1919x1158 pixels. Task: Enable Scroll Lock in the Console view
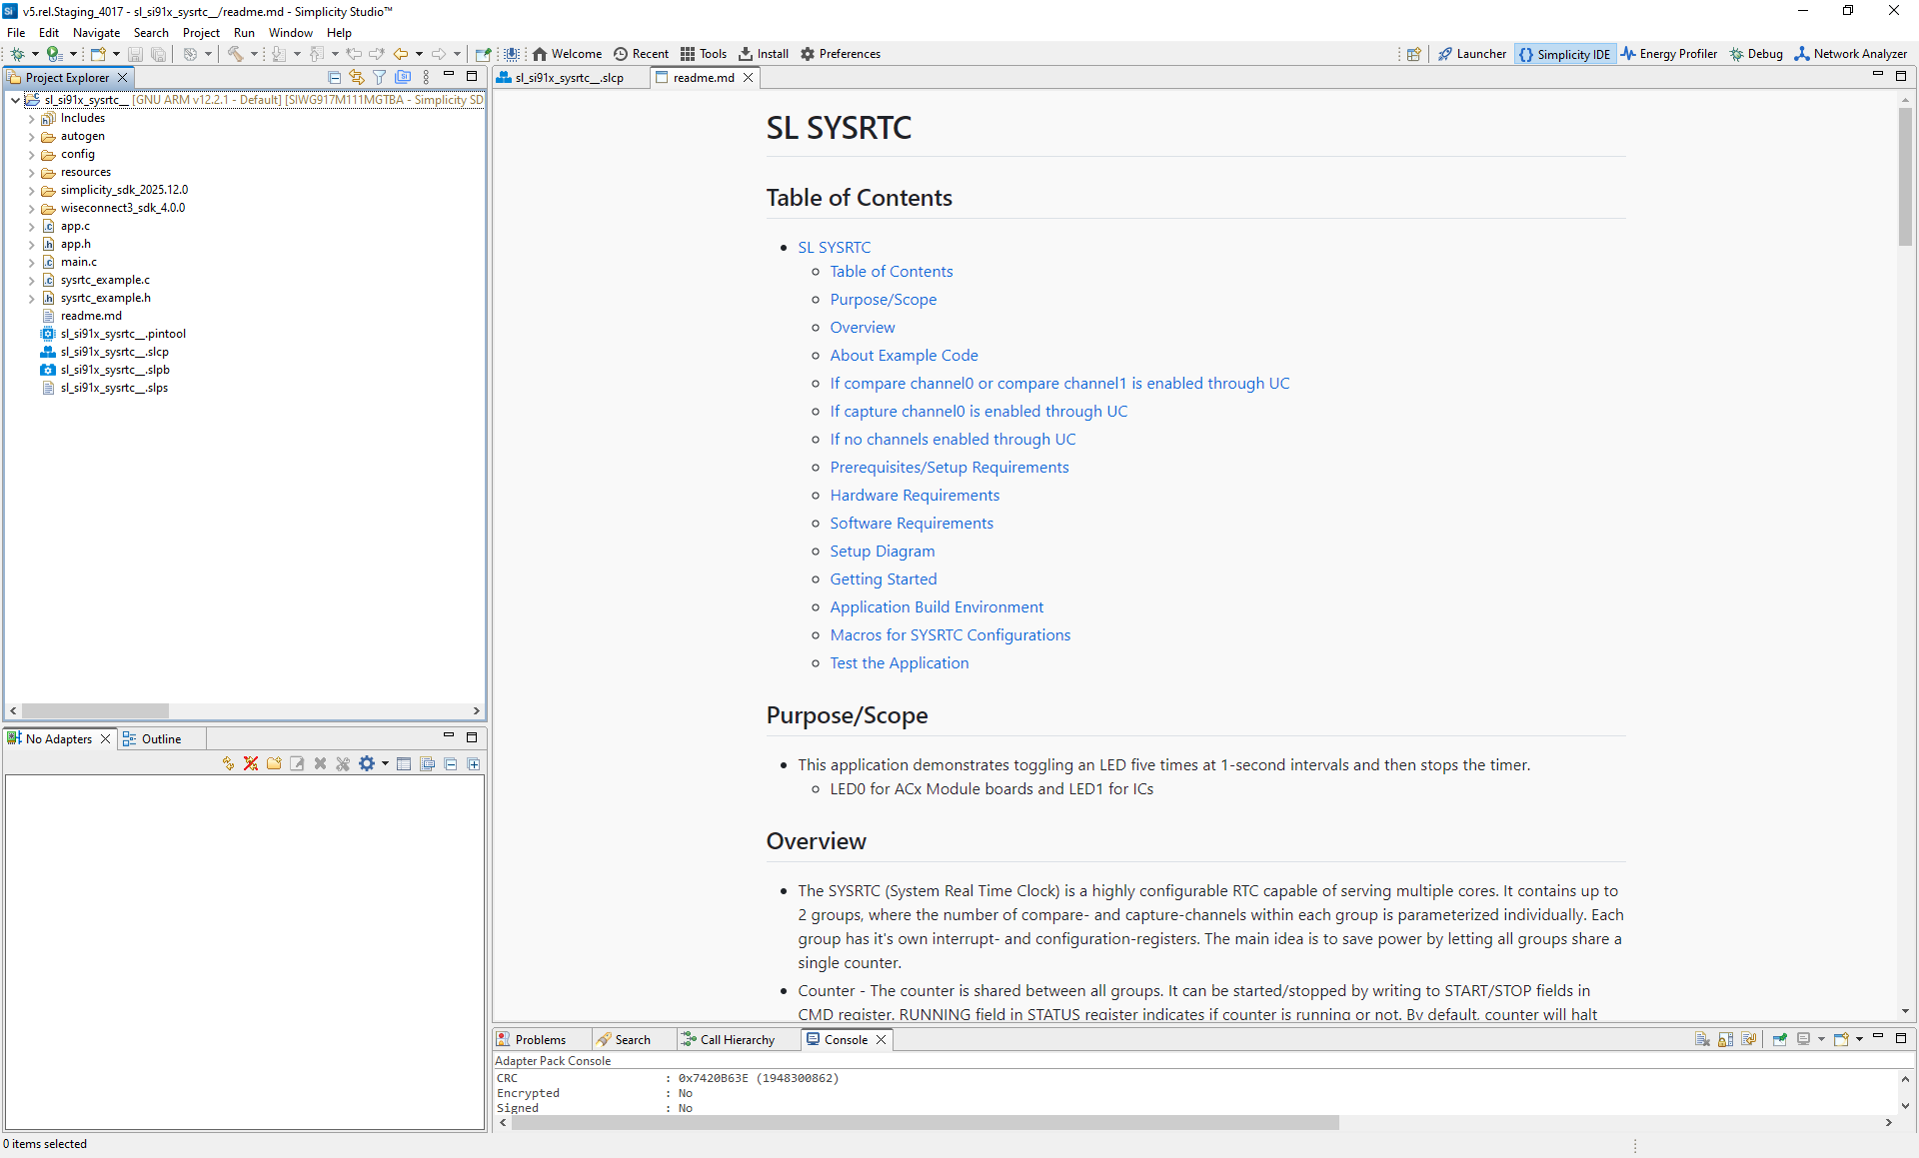[1726, 1039]
